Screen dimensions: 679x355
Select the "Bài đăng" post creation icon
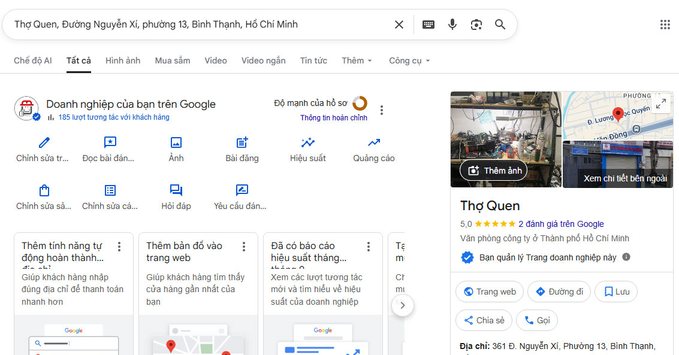click(x=242, y=143)
